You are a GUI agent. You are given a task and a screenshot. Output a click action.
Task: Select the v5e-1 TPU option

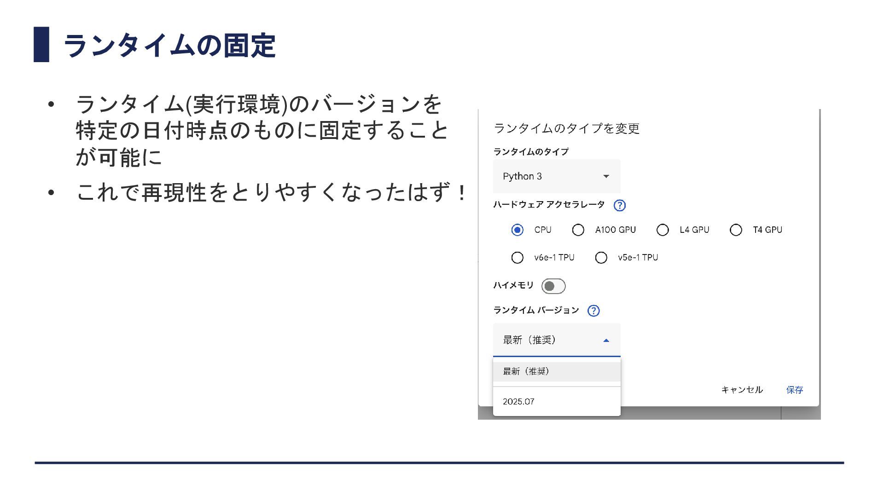tap(601, 257)
